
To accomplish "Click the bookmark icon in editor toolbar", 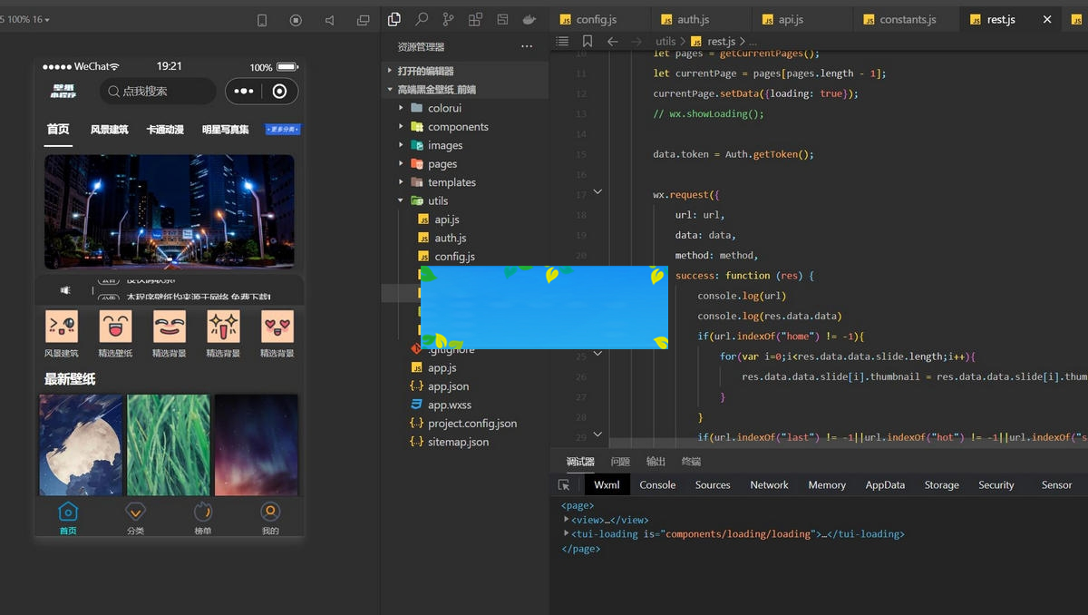I will [x=588, y=41].
